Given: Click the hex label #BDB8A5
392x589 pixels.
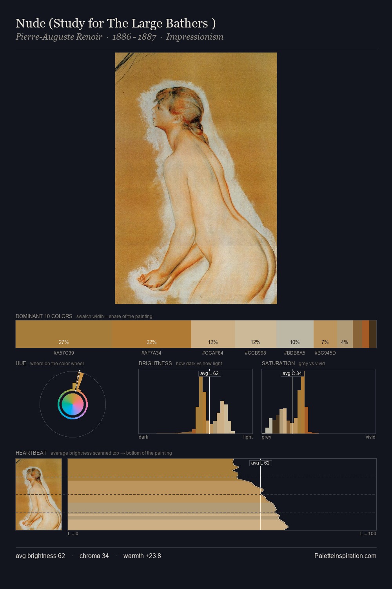Looking at the screenshot, I should pyautogui.click(x=295, y=353).
